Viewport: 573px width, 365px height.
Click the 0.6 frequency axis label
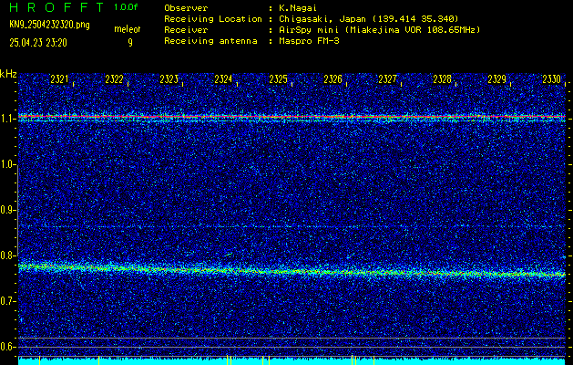pos(7,347)
